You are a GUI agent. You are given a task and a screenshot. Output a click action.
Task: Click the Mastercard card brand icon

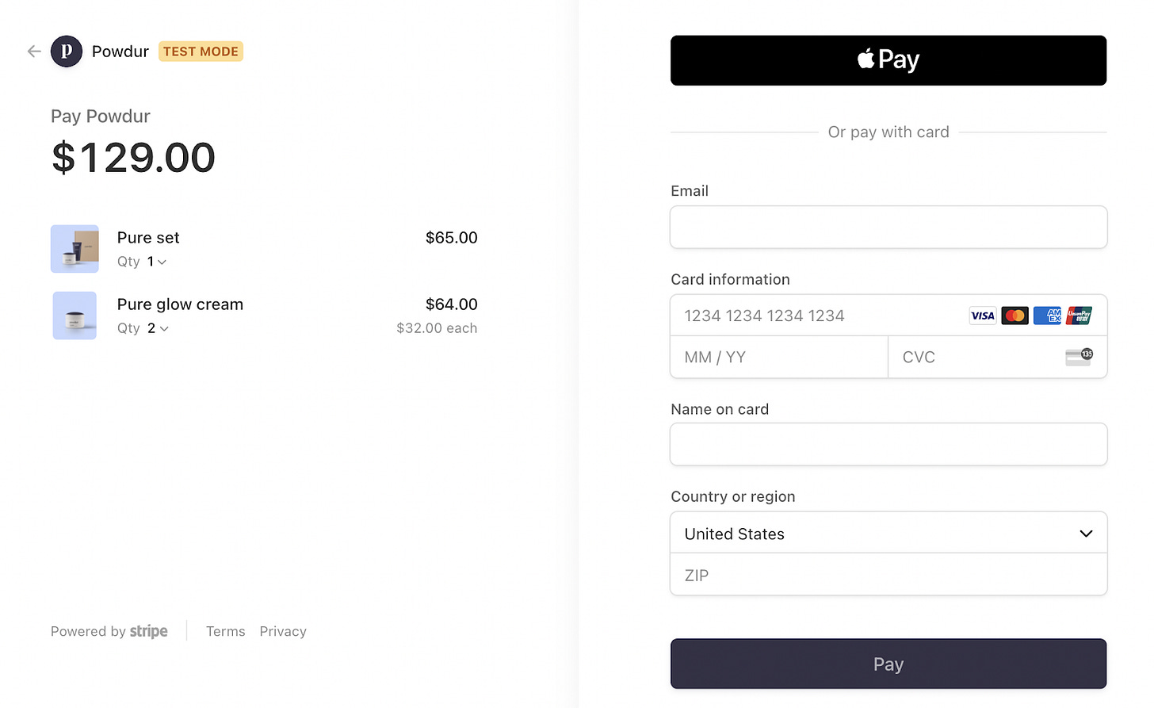(x=1015, y=315)
